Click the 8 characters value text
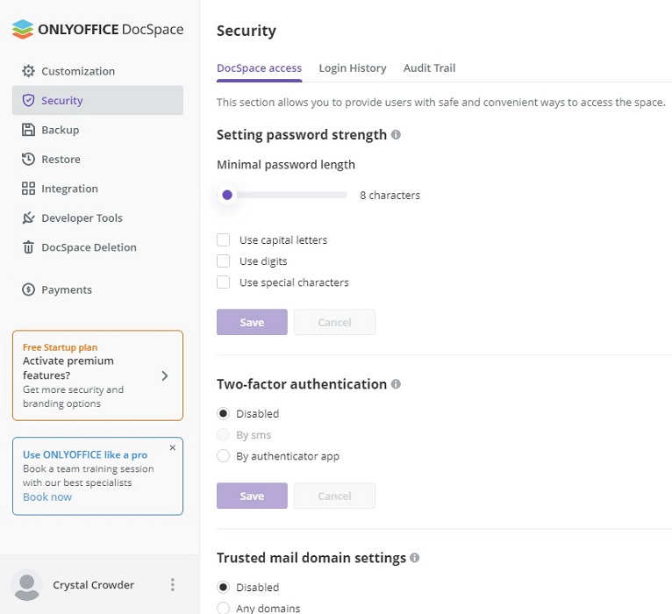The image size is (672, 614). [x=390, y=196]
